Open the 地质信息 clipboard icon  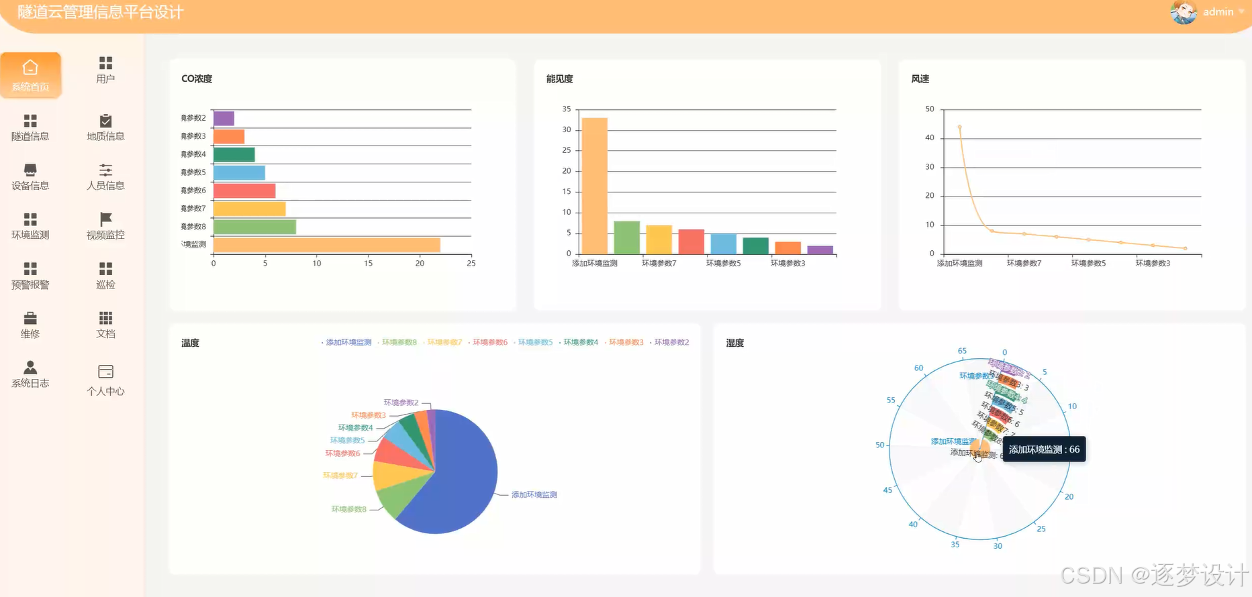[105, 121]
